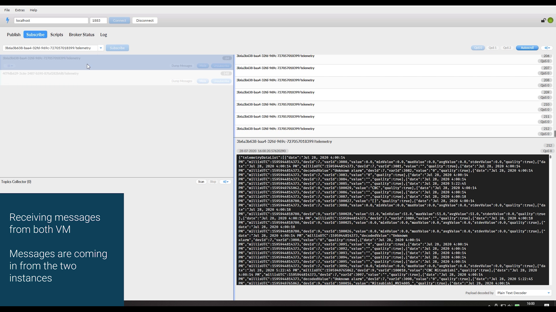Screen dimensions: 556x312
Task: Unsubscribe from 4f79db629 telemetry topic
Action: click(221, 81)
